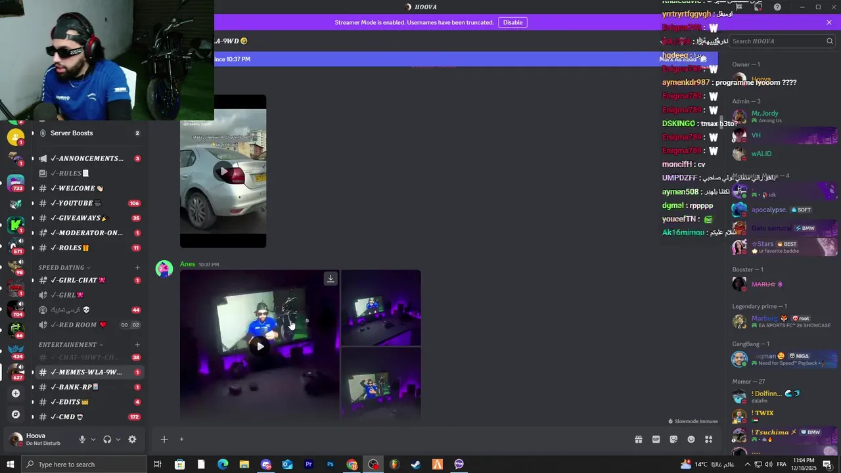Open the GIF picker

(x=656, y=439)
